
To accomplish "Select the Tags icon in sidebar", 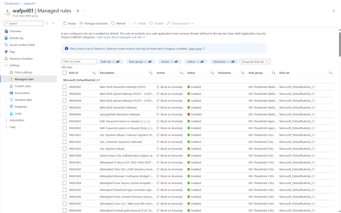I will click(6, 52).
